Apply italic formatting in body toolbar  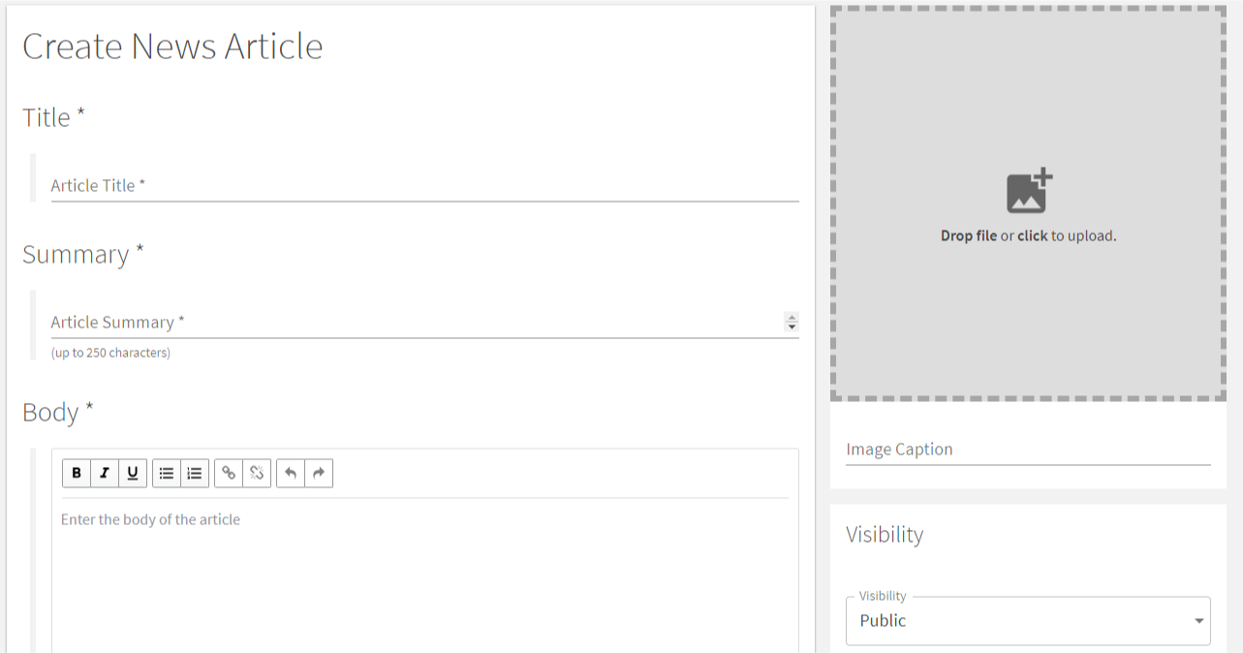pyautogui.click(x=105, y=473)
